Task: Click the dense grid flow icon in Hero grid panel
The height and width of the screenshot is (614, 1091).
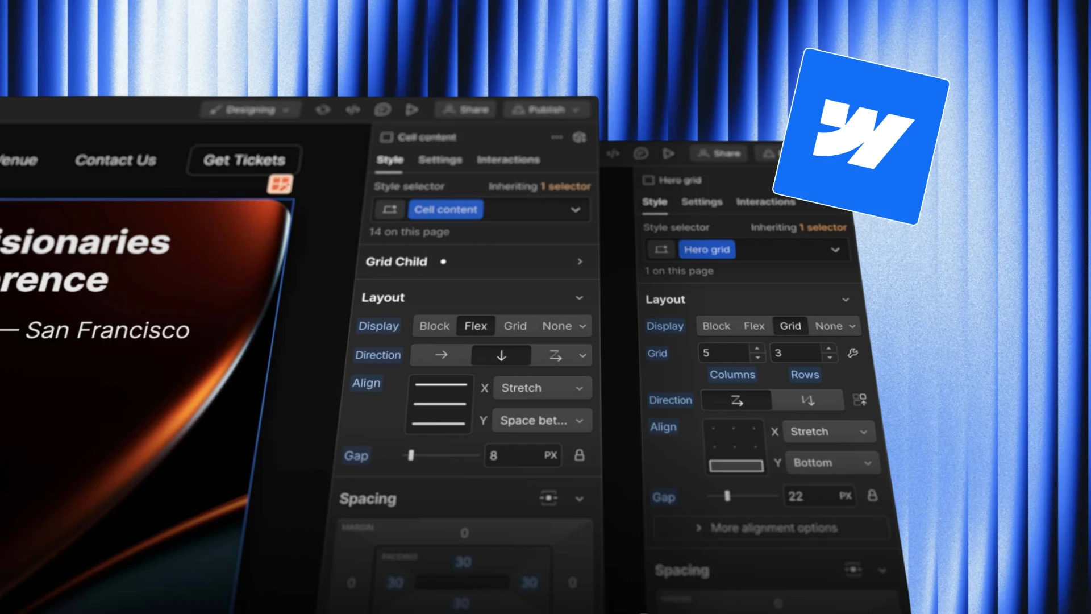Action: point(860,400)
